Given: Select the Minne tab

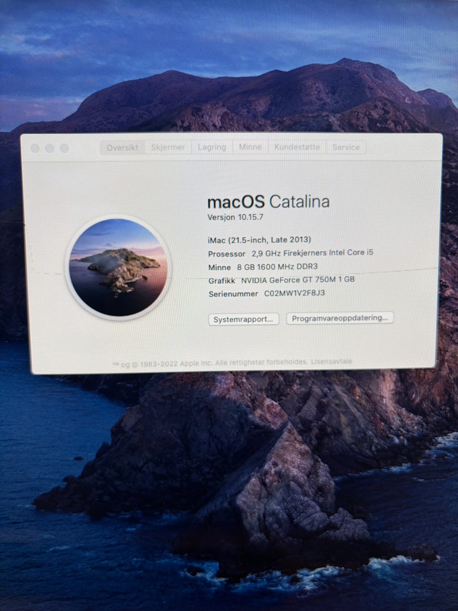Looking at the screenshot, I should click(250, 147).
